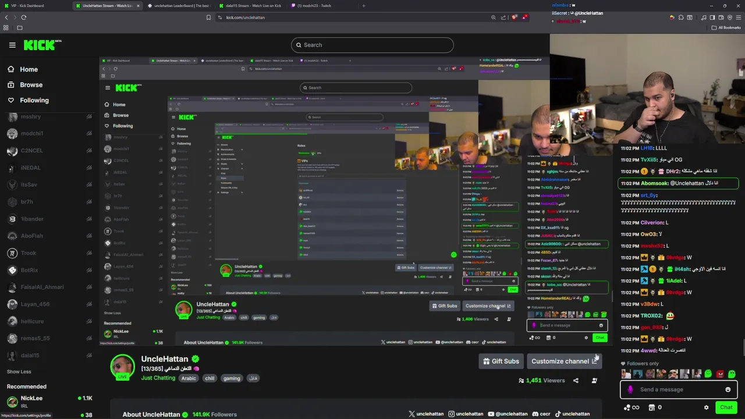Reload the page with refresh icon
745x419 pixels.
[24, 17]
